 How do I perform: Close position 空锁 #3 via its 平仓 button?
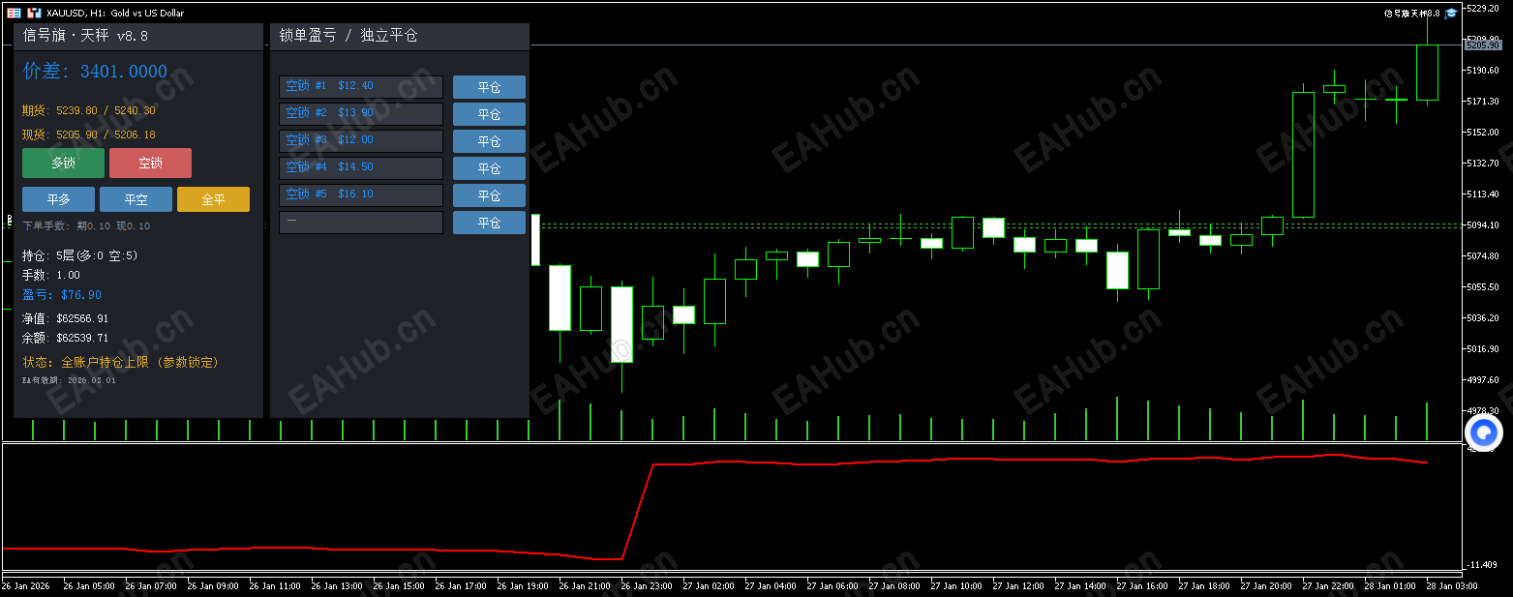[489, 141]
